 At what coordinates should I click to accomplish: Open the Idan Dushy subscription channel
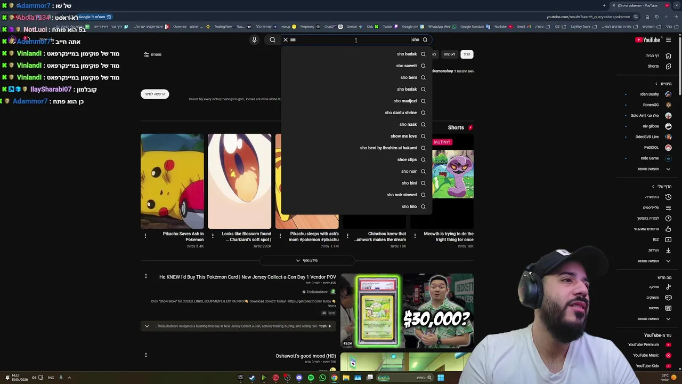[x=655, y=94]
